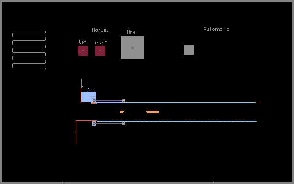Viewport: 294px width, 184px height.
Task: Click the small node at upper purple wire's end
Action: (124, 101)
